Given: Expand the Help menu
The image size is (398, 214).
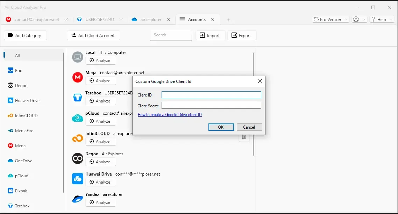Looking at the screenshot, I should click(382, 20).
